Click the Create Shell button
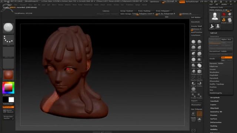 197,26
